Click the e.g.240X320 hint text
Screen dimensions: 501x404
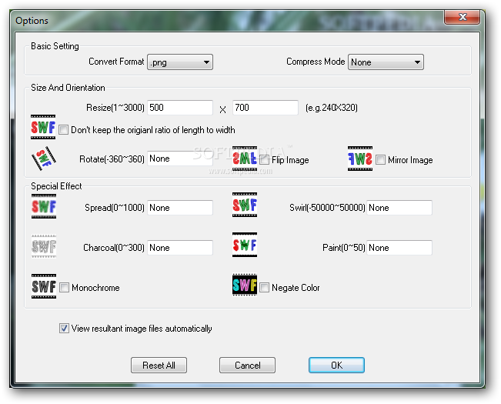point(332,108)
